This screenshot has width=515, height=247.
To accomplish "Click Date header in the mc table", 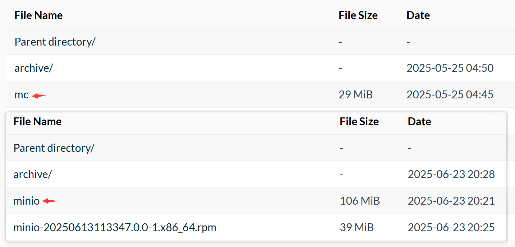I will pyautogui.click(x=418, y=15).
